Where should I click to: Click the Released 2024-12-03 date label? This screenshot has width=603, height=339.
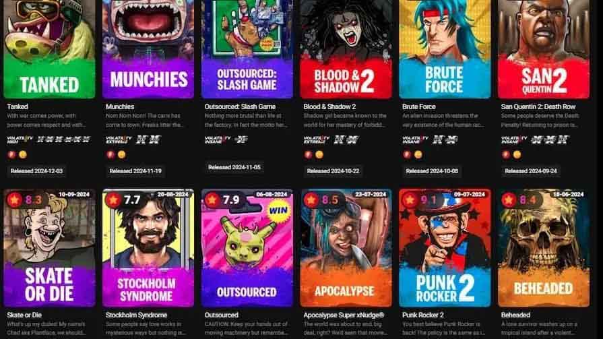36,171
